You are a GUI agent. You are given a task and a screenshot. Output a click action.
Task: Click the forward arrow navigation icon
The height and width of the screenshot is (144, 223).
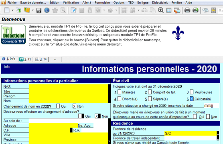click(x=110, y=10)
